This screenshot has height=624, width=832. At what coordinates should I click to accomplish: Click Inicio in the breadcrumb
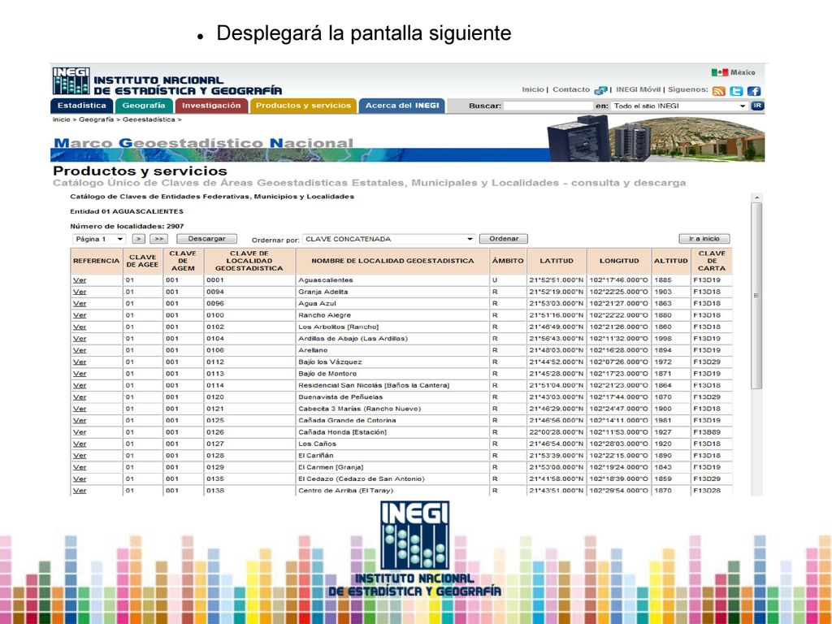61,120
